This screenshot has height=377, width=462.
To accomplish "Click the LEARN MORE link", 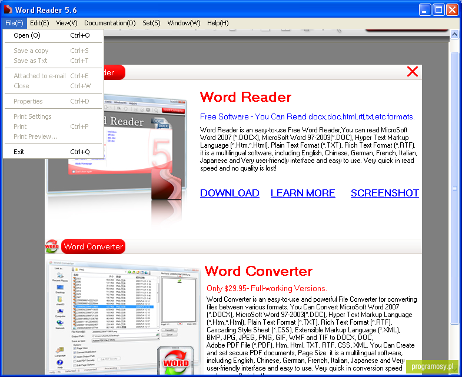I will pos(303,193).
